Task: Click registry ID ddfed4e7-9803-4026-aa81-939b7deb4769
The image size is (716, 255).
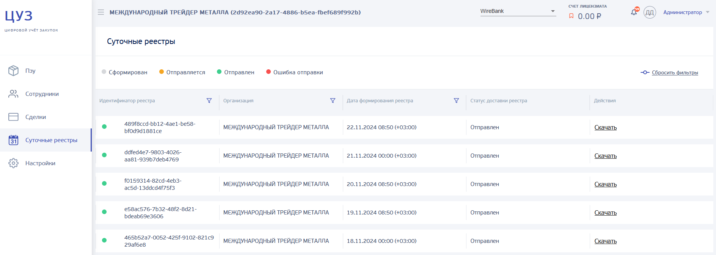Action: pos(153,156)
